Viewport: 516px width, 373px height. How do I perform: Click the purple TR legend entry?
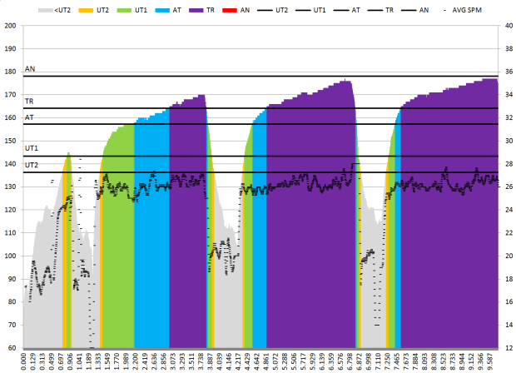204,8
